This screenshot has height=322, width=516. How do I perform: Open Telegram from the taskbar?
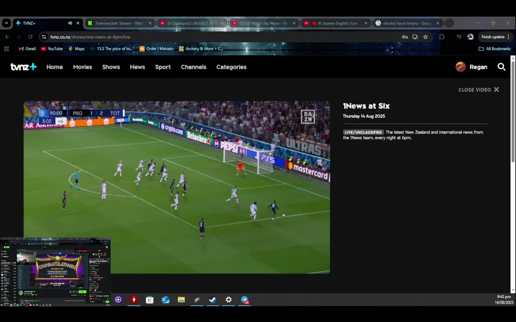pyautogui.click(x=245, y=300)
